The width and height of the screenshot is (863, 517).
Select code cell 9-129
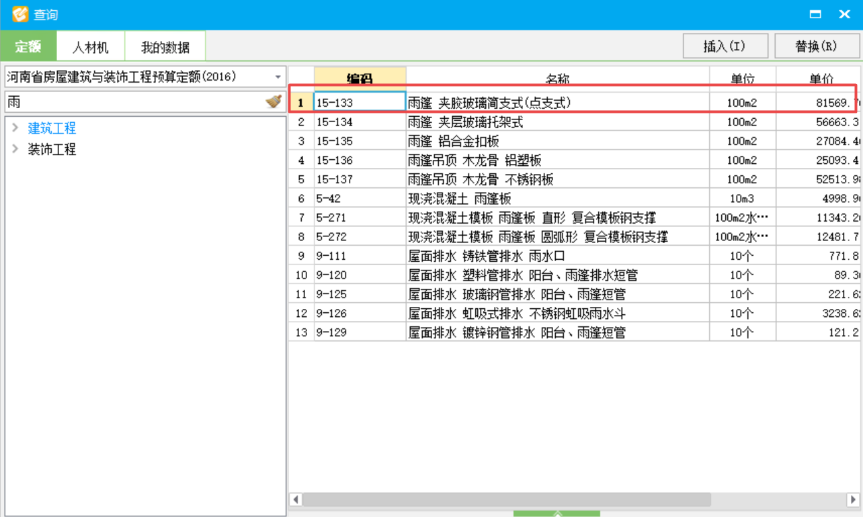360,332
